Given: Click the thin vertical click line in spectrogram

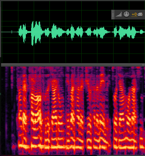Looking at the screenshot, I should coord(12,100).
